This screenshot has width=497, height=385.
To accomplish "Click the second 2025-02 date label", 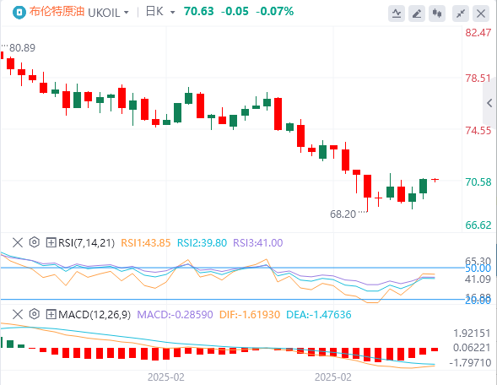I will click(333, 377).
